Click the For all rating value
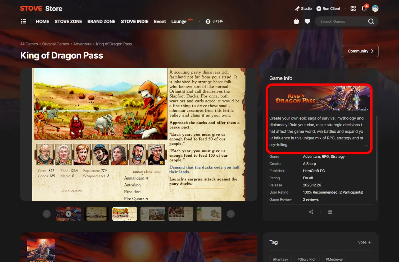The image size is (399, 262). click(308, 178)
